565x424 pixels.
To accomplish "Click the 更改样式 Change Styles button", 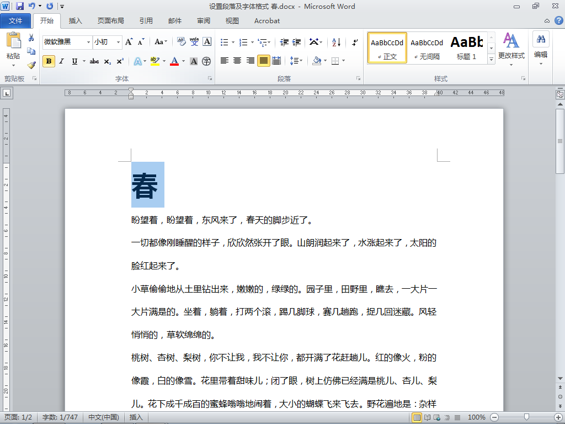I will point(511,49).
